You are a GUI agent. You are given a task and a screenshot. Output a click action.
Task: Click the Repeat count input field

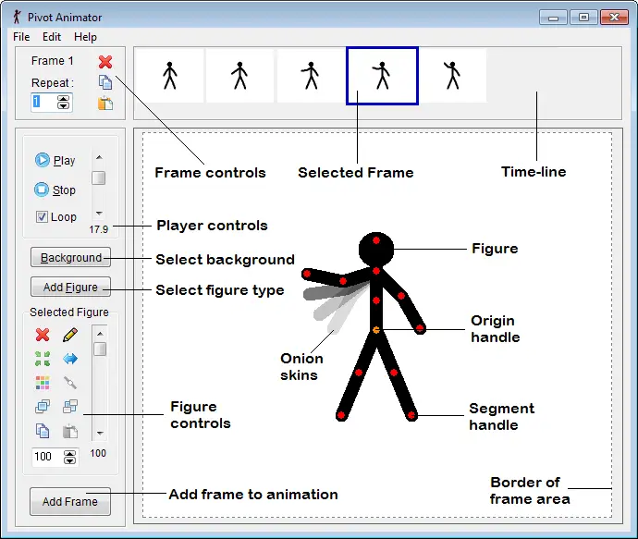(x=43, y=102)
